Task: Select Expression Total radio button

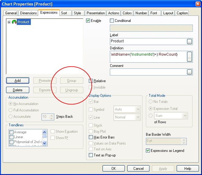Action: pyautogui.click(x=150, y=109)
